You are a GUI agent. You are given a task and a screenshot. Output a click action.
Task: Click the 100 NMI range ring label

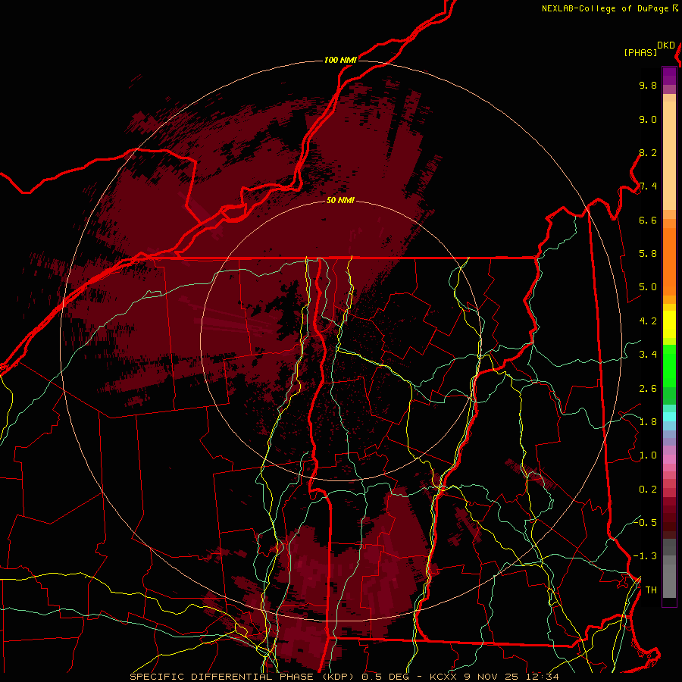[x=340, y=60]
